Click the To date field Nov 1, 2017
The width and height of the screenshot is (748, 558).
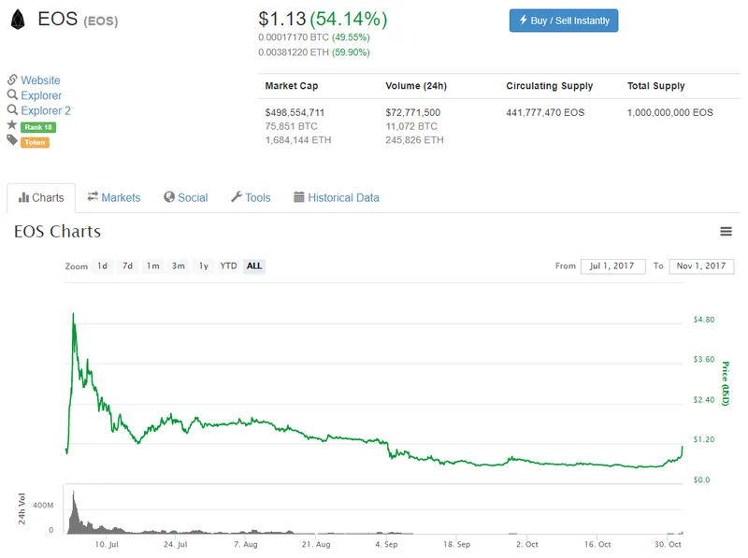pos(701,266)
